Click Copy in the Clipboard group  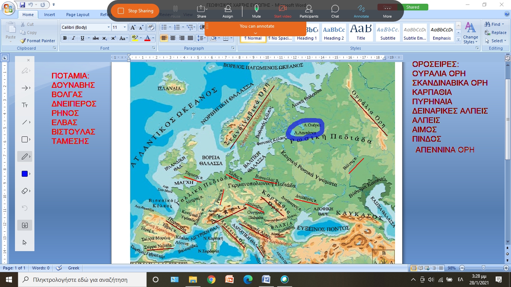tap(28, 33)
